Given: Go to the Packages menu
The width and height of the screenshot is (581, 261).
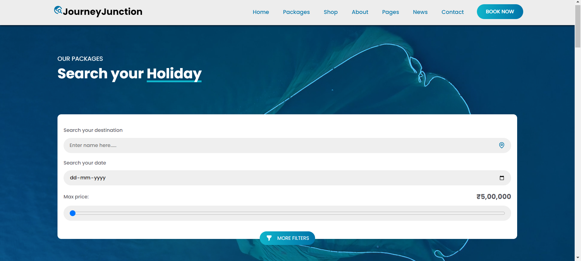Looking at the screenshot, I should (x=296, y=12).
